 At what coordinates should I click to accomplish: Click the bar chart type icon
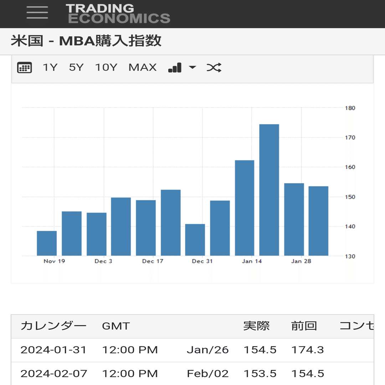[x=175, y=67]
